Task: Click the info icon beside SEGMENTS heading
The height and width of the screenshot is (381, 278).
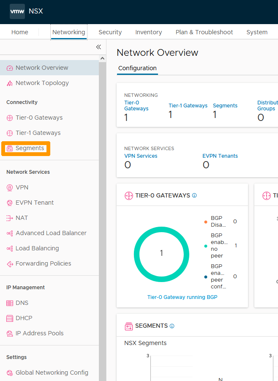Action: pyautogui.click(x=172, y=326)
